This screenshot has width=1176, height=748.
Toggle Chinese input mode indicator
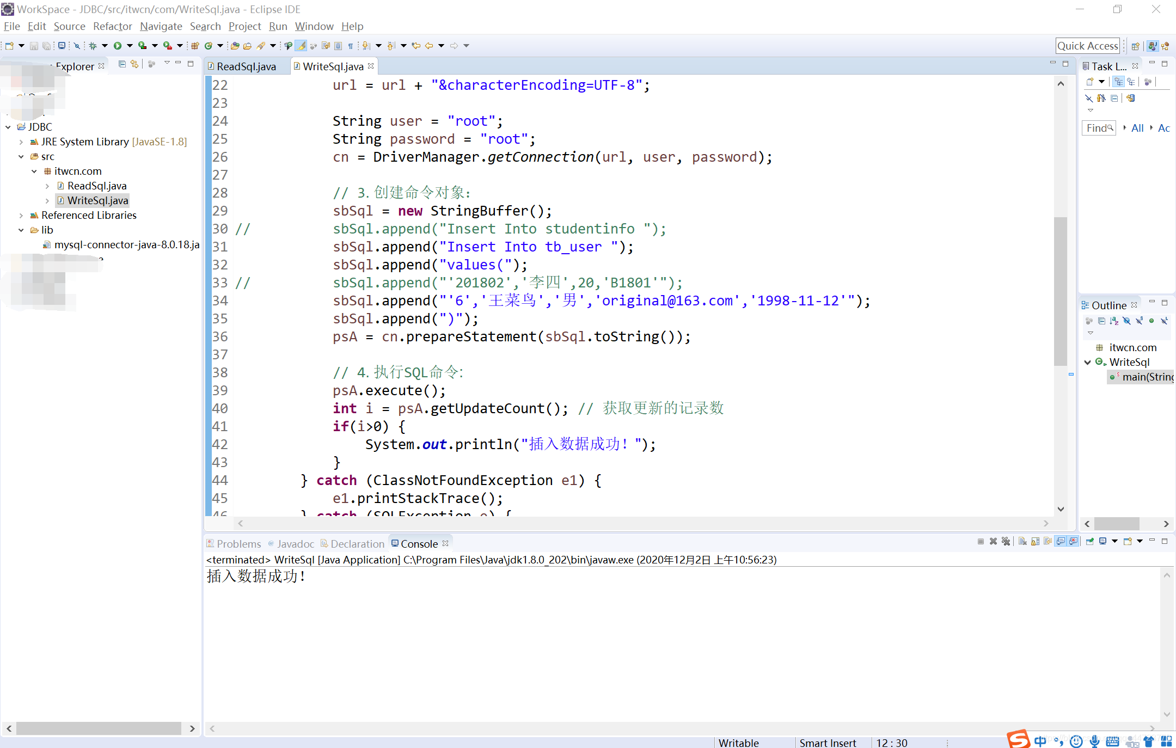tap(1040, 741)
